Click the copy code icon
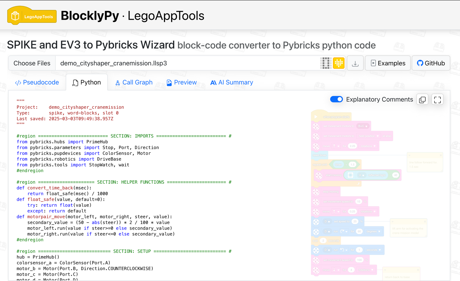Screen dimensions: 460x281 click(x=422, y=99)
